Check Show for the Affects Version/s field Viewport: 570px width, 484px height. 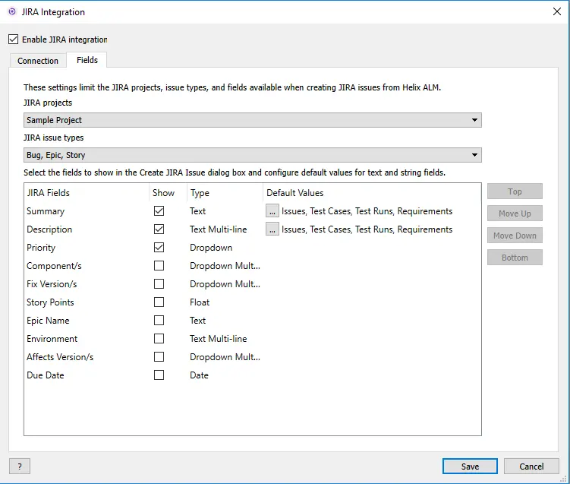pyautogui.click(x=159, y=357)
